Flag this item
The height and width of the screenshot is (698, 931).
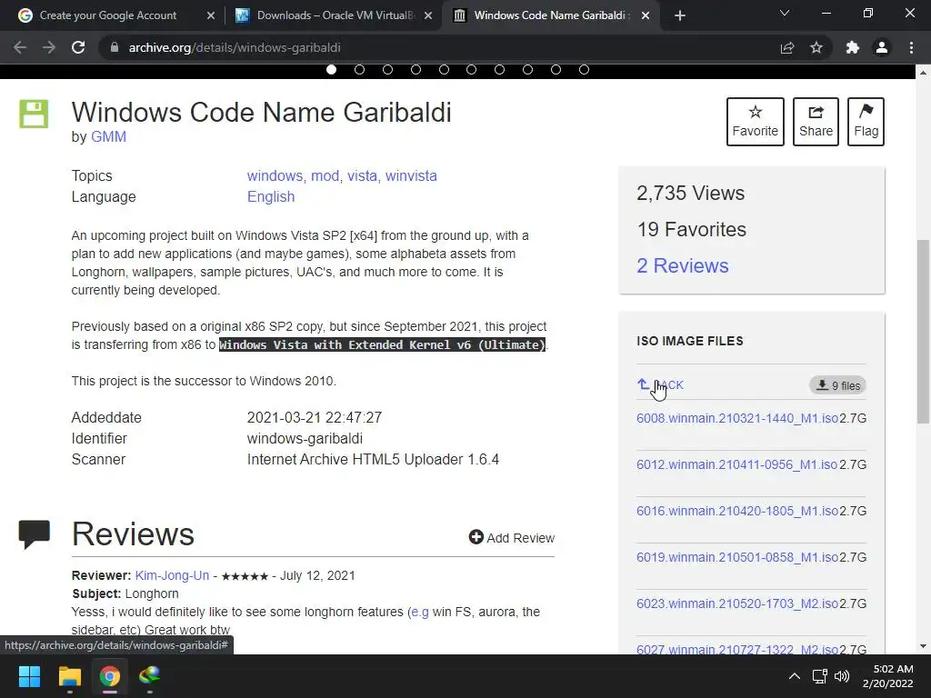(866, 122)
